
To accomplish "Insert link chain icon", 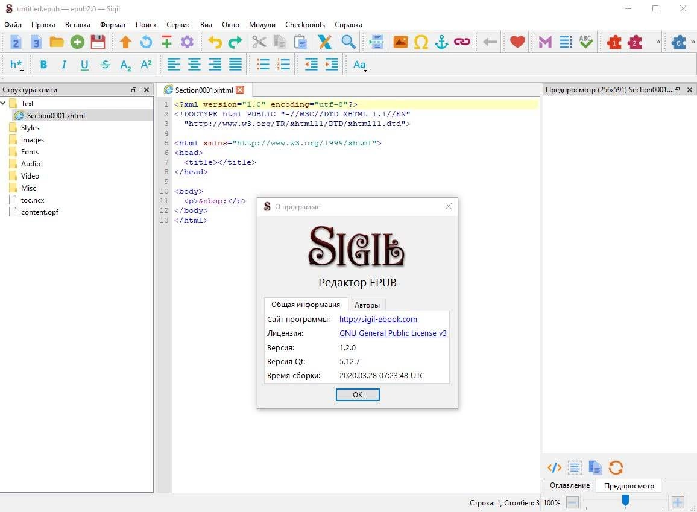I will click(462, 42).
